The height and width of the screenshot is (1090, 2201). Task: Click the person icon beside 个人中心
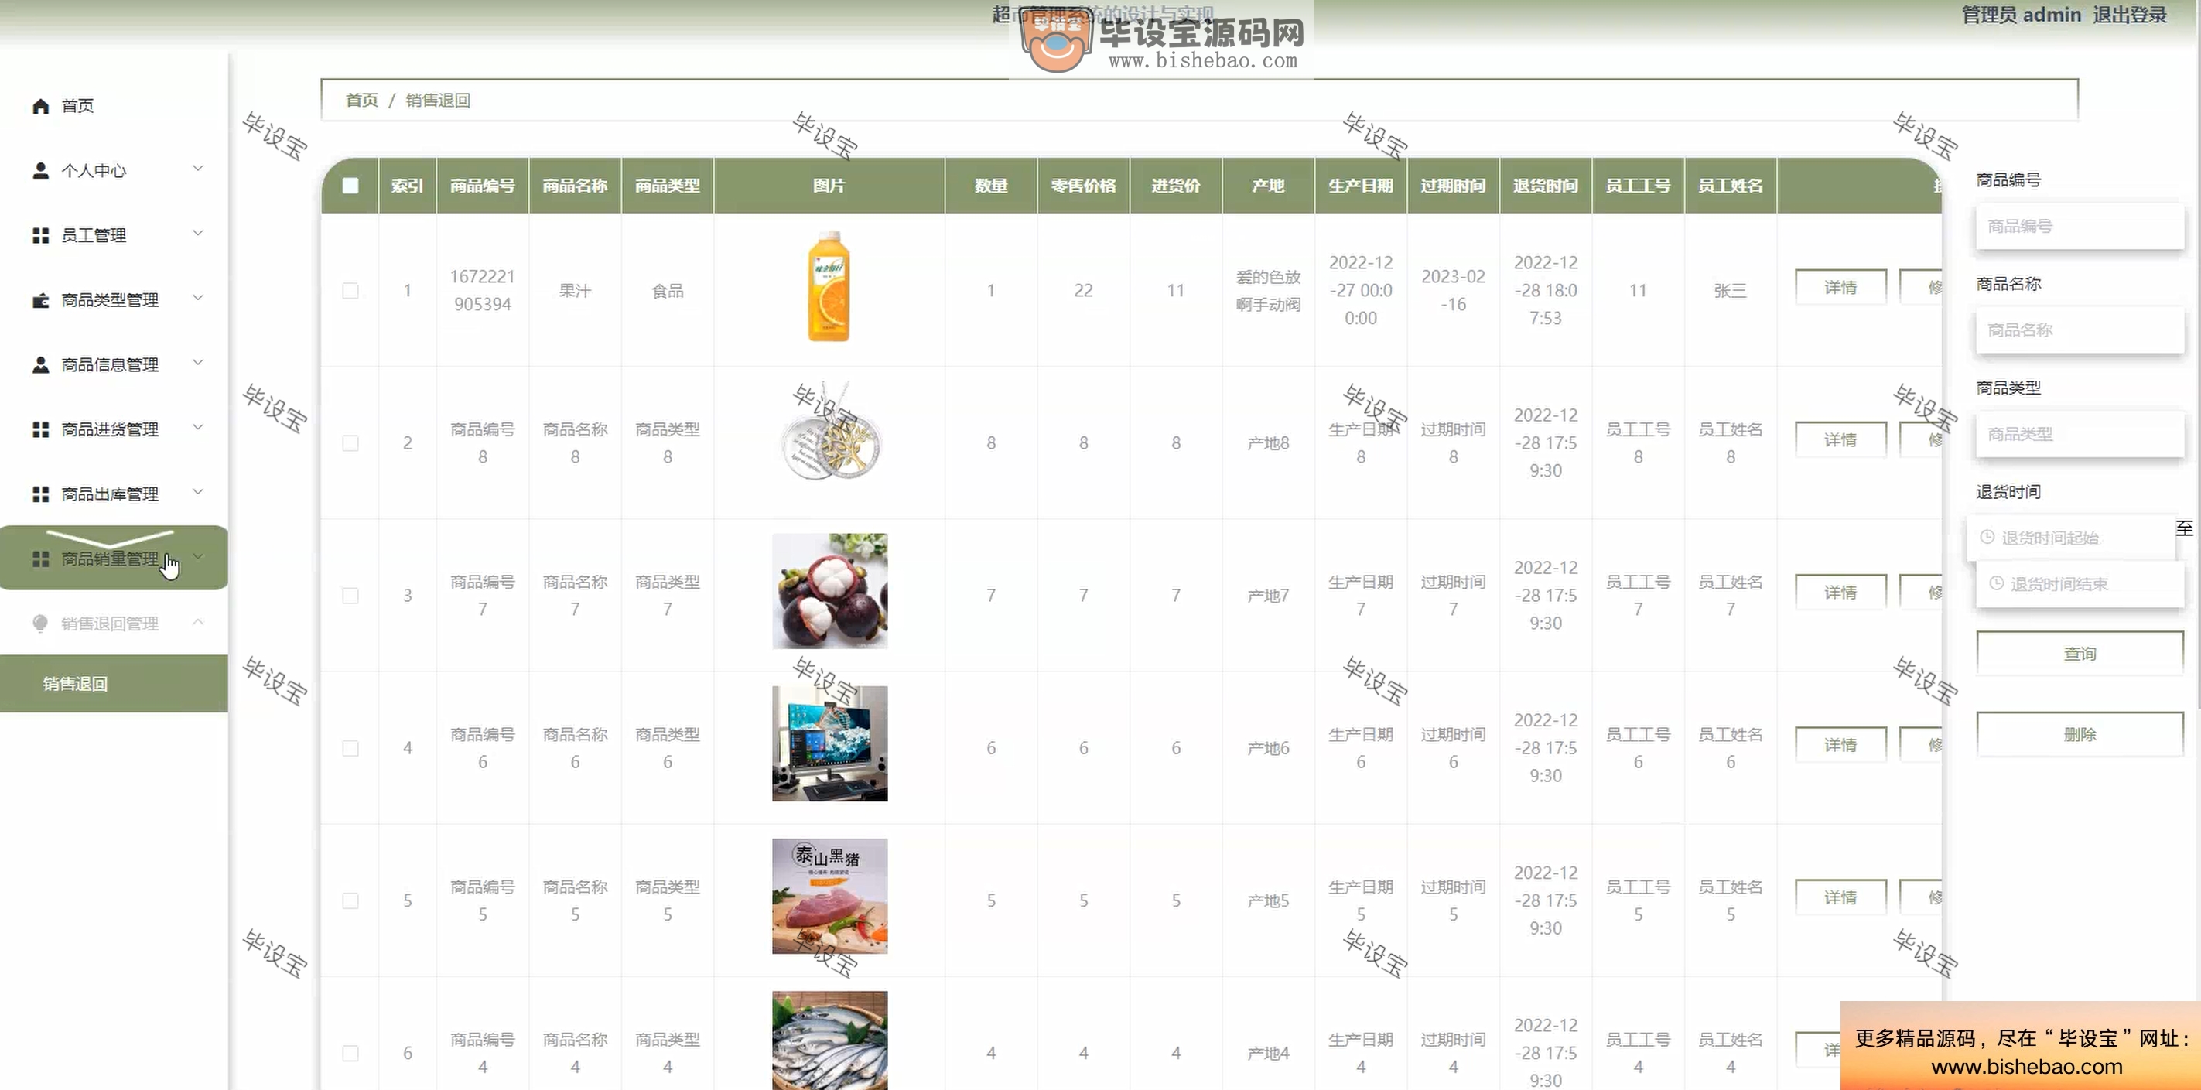[40, 171]
